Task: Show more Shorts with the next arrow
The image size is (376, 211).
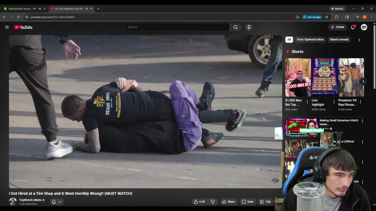Action: 363,81
